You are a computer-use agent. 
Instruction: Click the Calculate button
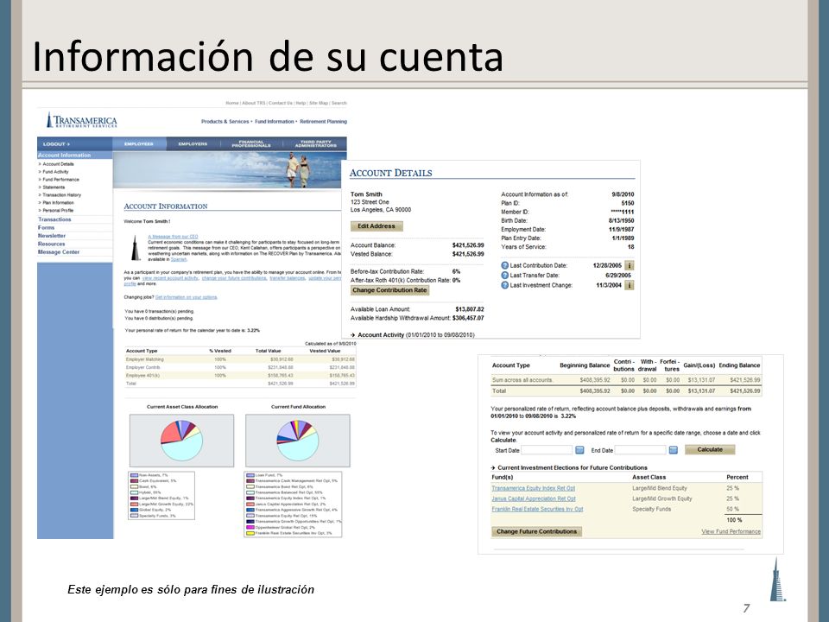pyautogui.click(x=710, y=449)
